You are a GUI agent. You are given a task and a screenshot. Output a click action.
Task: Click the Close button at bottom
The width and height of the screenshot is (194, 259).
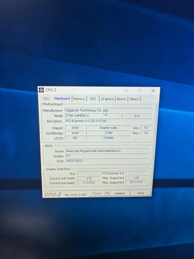pyautogui.click(x=140, y=193)
